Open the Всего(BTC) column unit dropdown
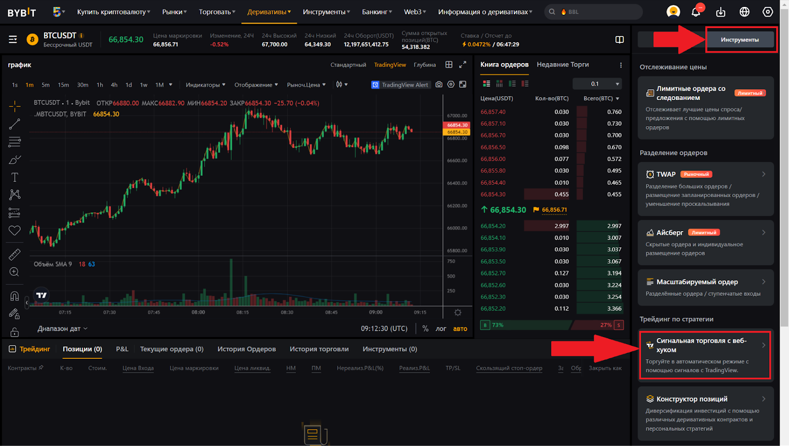The image size is (789, 446). pyautogui.click(x=601, y=99)
